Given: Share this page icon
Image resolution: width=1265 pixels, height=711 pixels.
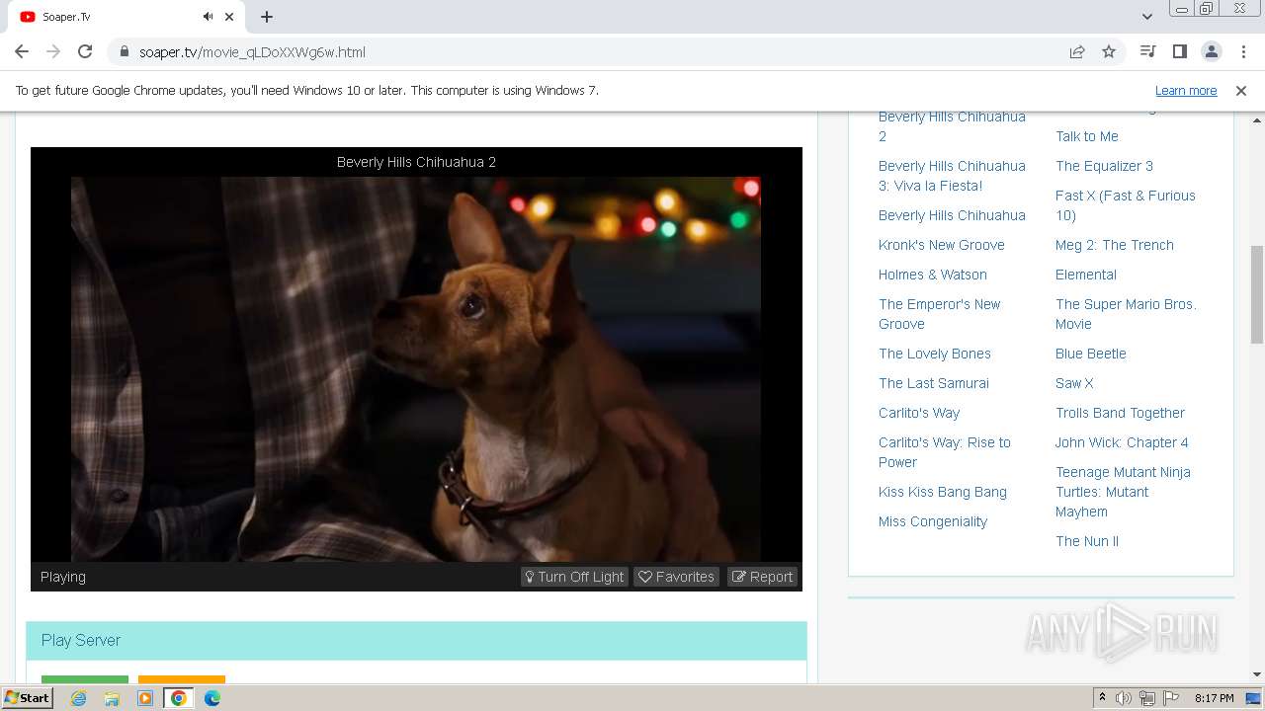Looking at the screenshot, I should pos(1077,51).
